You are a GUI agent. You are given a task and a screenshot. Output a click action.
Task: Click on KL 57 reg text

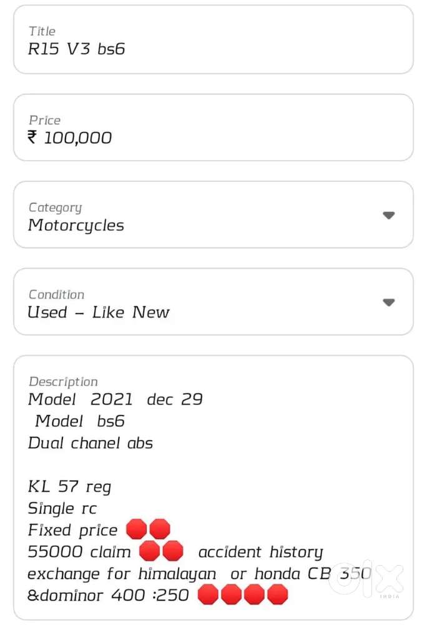[x=69, y=486]
